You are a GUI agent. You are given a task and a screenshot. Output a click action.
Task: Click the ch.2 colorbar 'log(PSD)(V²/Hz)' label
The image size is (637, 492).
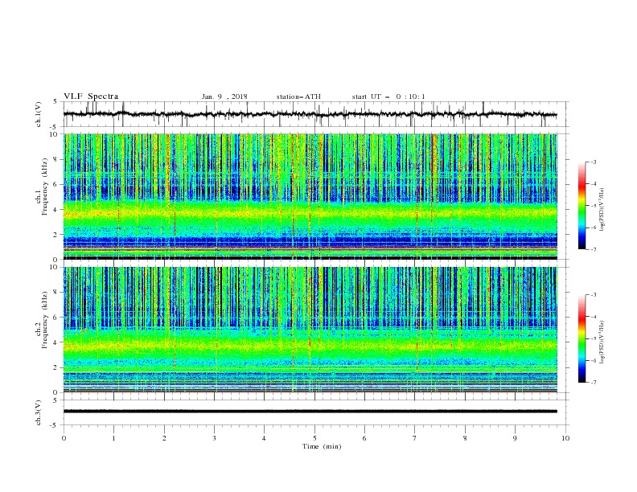pyautogui.click(x=602, y=342)
